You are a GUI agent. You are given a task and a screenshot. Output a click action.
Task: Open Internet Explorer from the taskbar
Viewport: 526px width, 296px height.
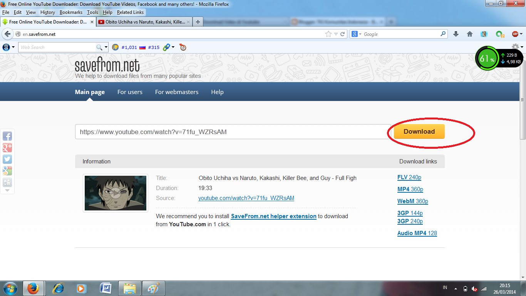58,288
